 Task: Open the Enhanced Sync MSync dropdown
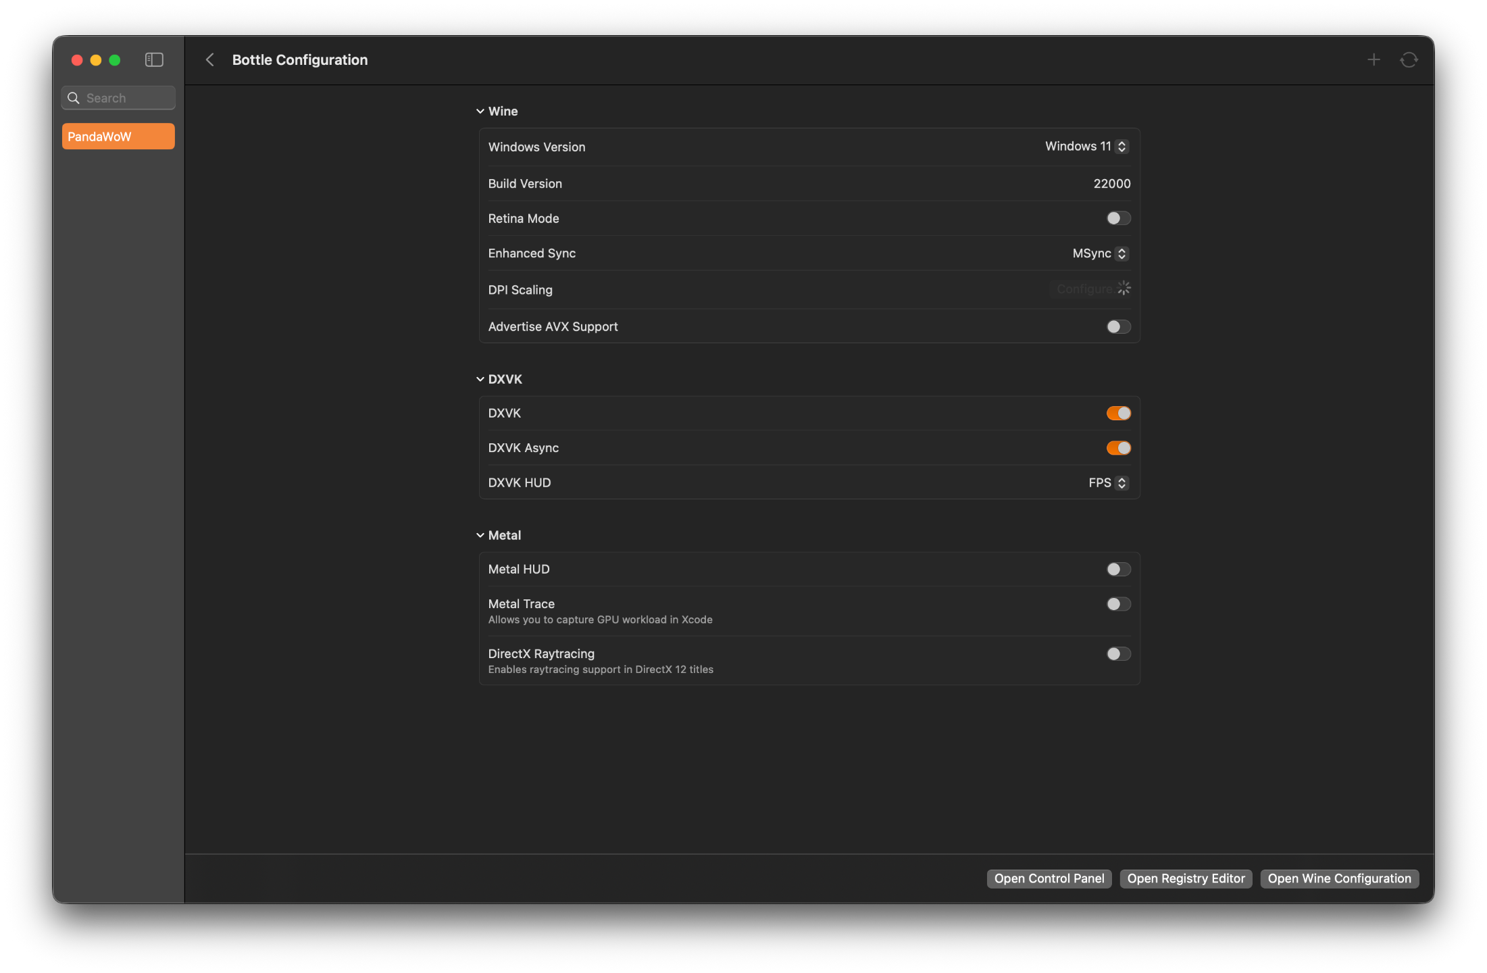point(1100,253)
